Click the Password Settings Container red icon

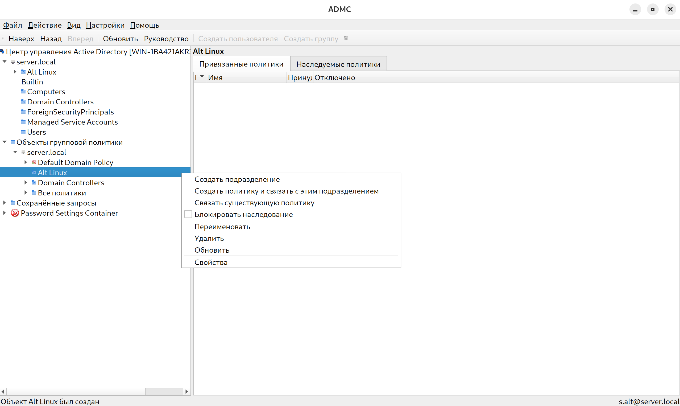coord(15,213)
